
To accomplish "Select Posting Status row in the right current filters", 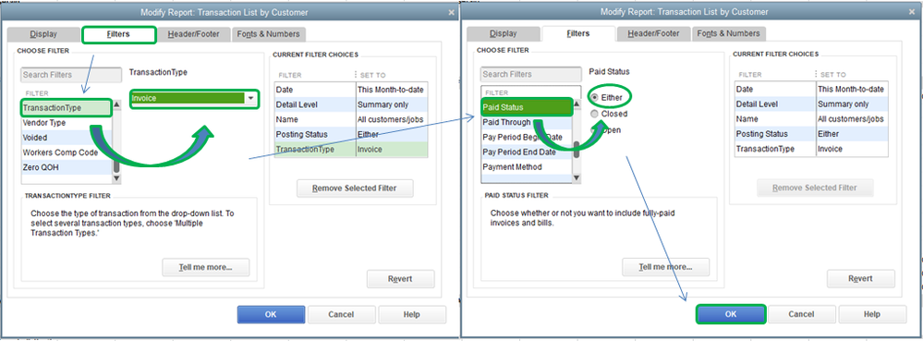I will (x=810, y=134).
